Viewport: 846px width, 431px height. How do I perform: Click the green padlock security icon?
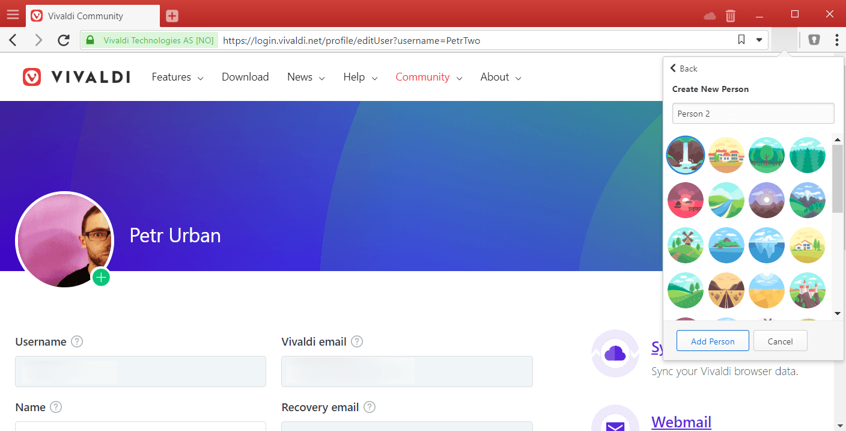91,40
